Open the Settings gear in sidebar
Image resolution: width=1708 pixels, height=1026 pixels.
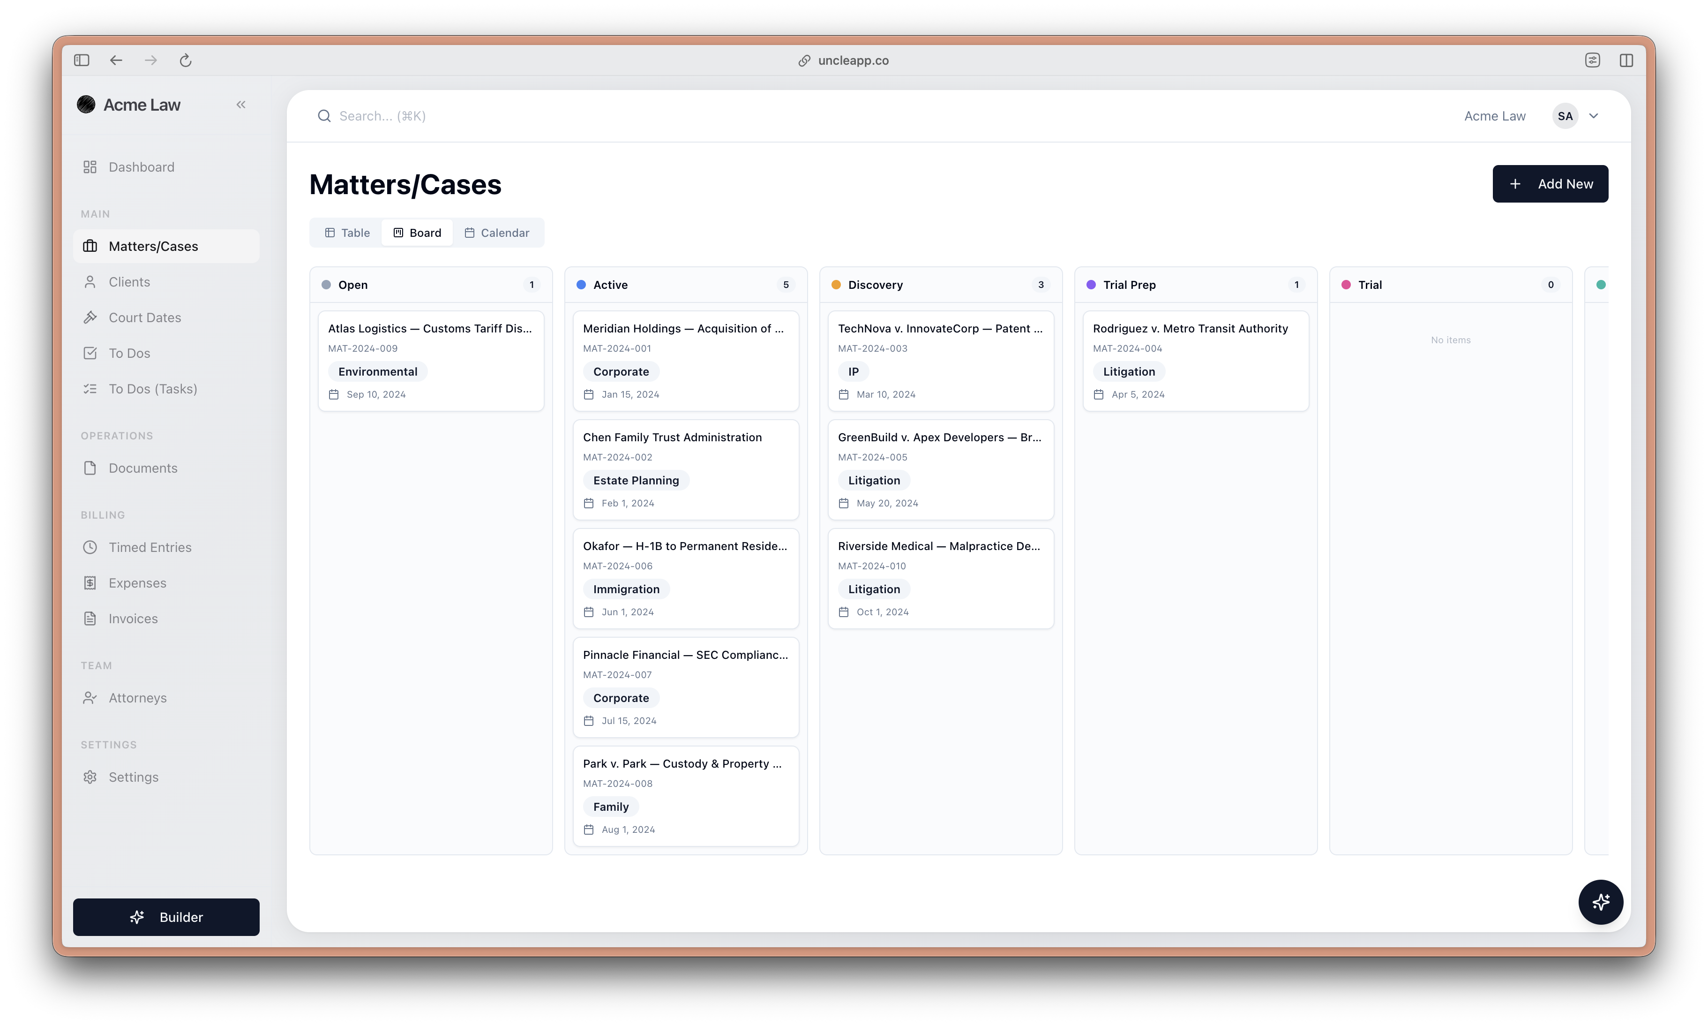pyautogui.click(x=90, y=777)
